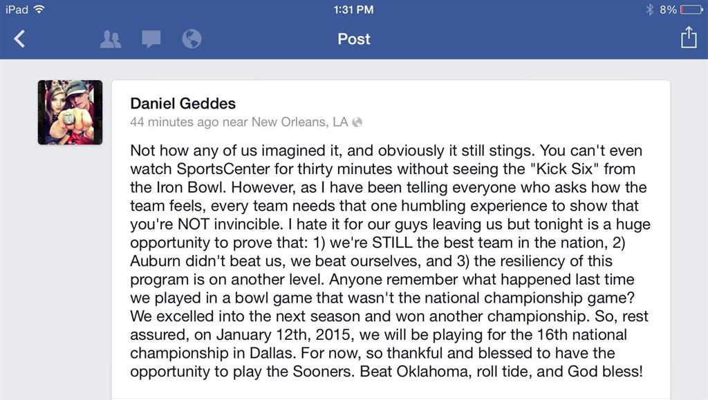708x400 pixels.
Task: Tap the 1:31 PM clock
Action: 353,10
